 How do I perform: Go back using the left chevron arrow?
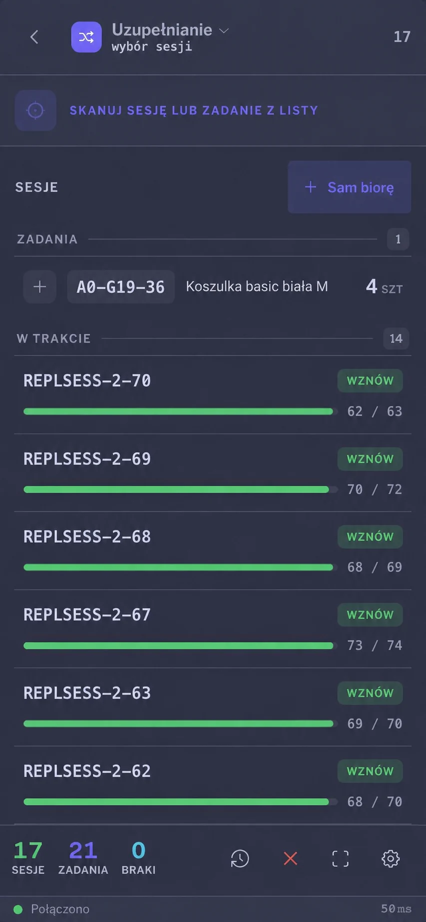[34, 37]
